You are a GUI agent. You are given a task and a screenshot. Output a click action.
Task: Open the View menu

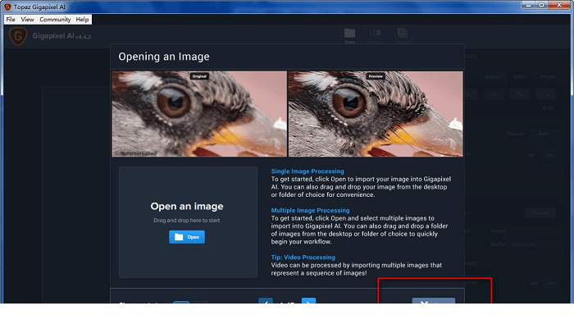coord(27,20)
